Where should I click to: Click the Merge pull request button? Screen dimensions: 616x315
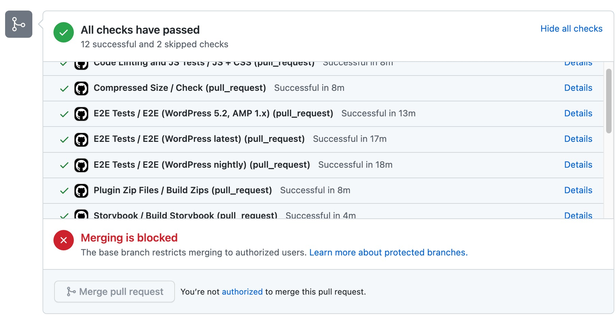114,292
